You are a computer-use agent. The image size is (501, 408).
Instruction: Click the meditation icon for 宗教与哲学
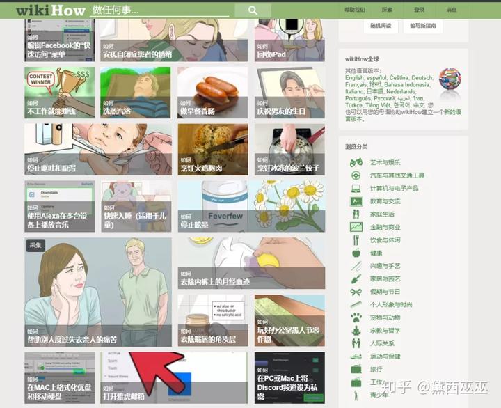(x=356, y=330)
